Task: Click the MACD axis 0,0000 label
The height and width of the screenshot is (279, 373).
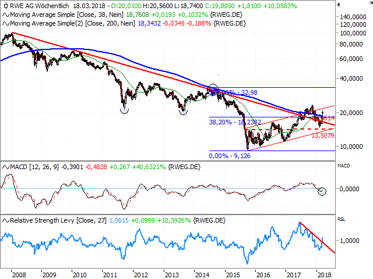Action: coord(349,189)
